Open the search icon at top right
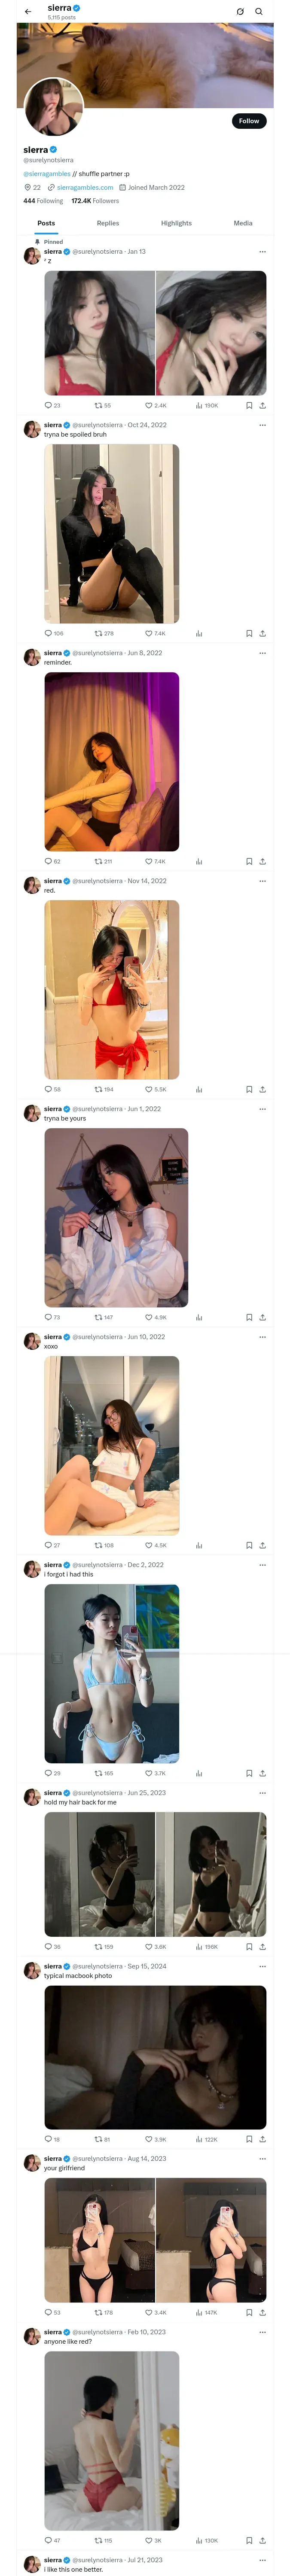The image size is (290, 2576). tap(259, 12)
